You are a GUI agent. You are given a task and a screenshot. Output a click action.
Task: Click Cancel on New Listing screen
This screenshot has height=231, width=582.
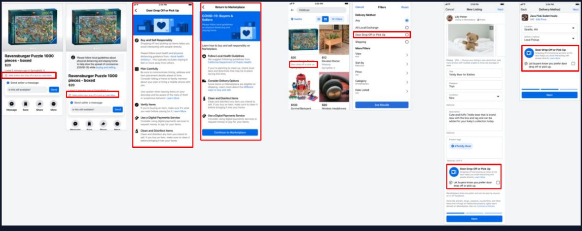click(449, 9)
